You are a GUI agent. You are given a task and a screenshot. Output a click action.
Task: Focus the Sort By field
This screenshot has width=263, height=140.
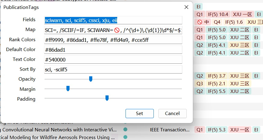point(113,70)
